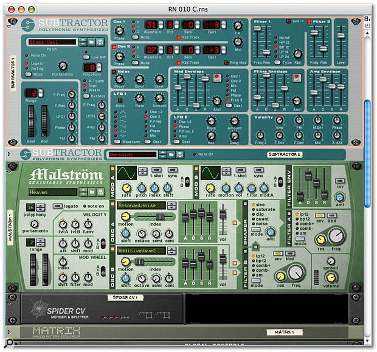The height and width of the screenshot is (352, 377).
Task: Click the Subtractor LFO 1 Rate knob
Action: click(x=139, y=98)
